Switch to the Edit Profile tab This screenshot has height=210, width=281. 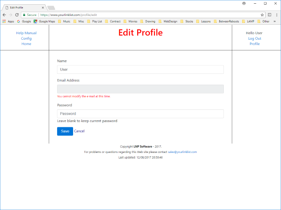coord(23,8)
